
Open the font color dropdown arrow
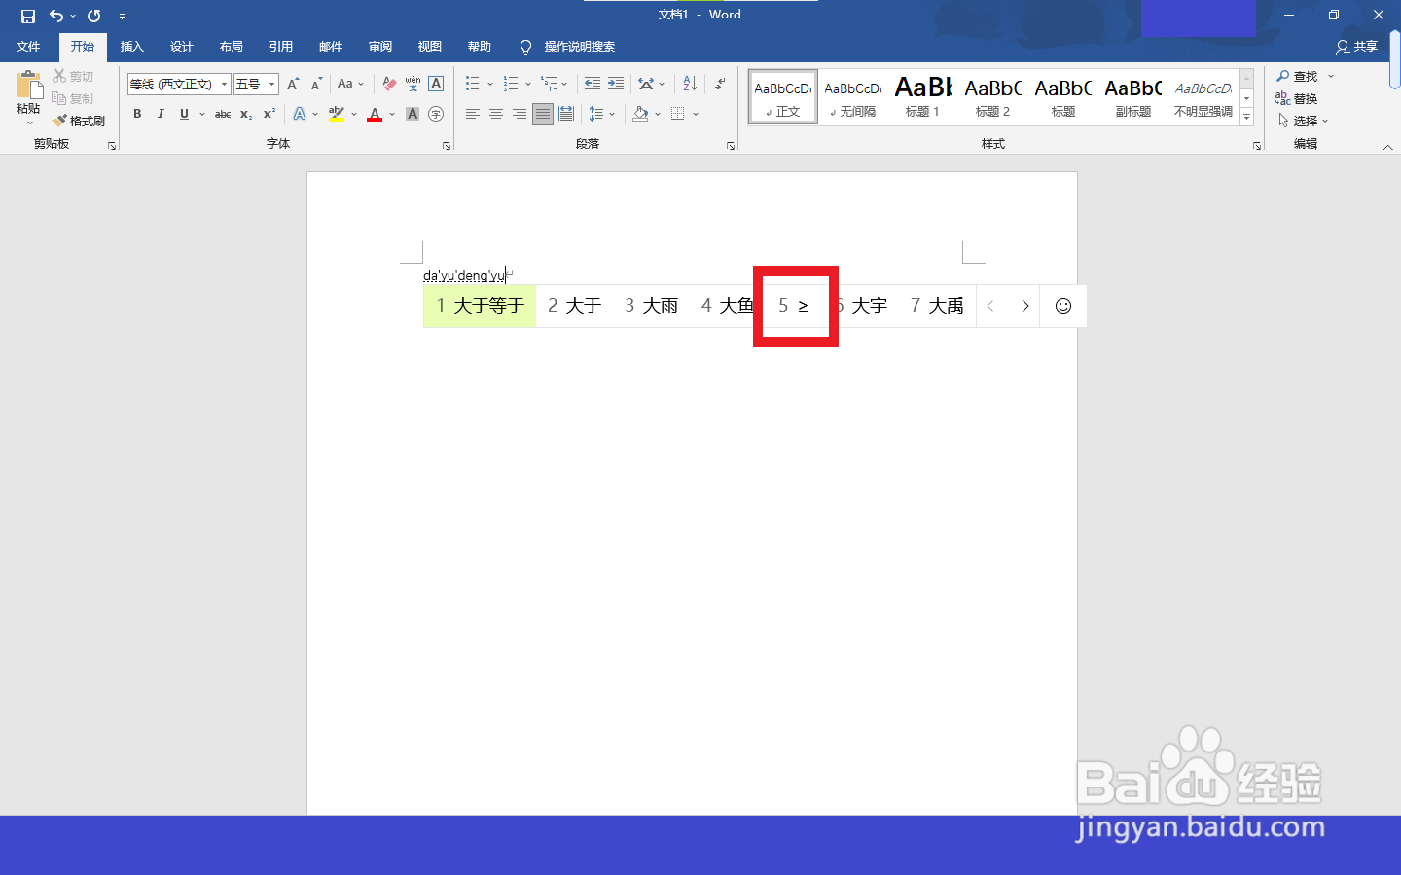392,114
